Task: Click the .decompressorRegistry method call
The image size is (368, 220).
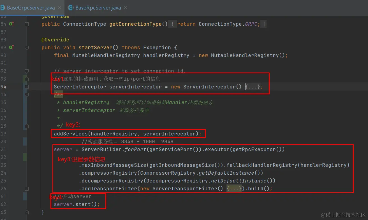Action: 111,181
